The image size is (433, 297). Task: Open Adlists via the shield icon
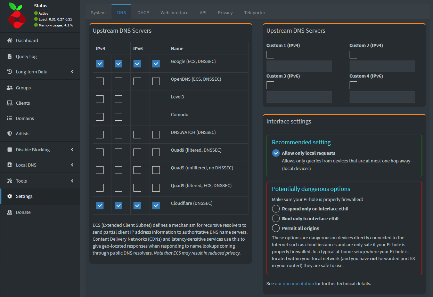(10, 134)
